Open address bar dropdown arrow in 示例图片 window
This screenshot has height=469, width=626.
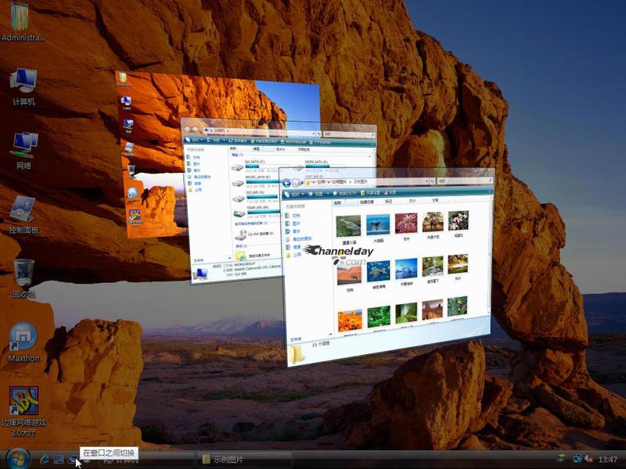coord(426,181)
